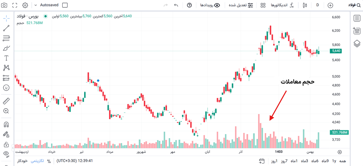Hide all drawings with eye icon
363x166 pixels.
[x=6, y=153]
